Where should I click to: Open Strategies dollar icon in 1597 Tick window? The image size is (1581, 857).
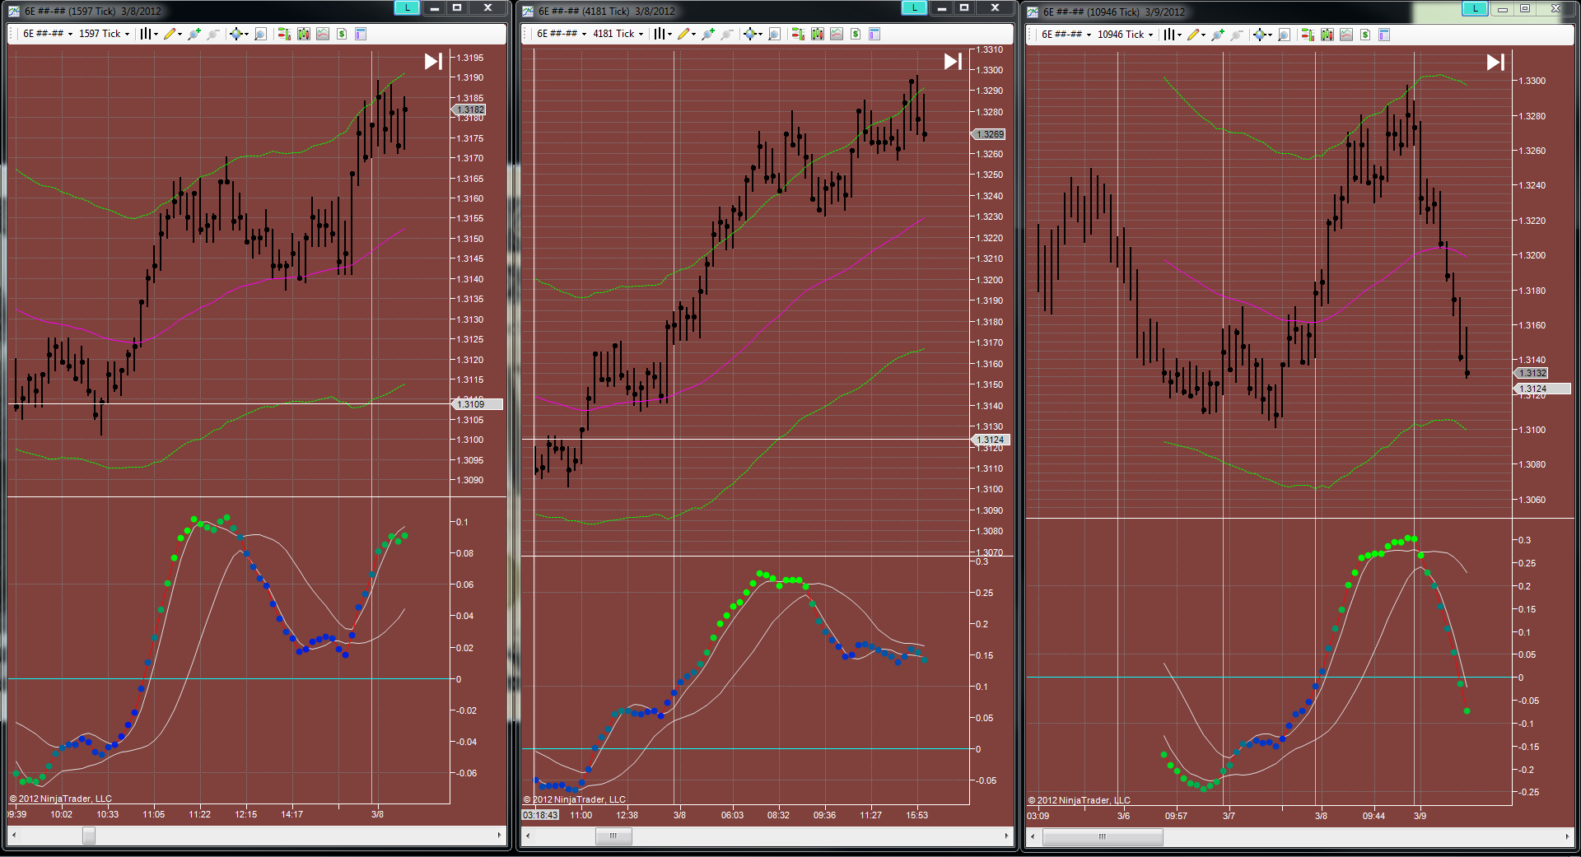point(342,34)
